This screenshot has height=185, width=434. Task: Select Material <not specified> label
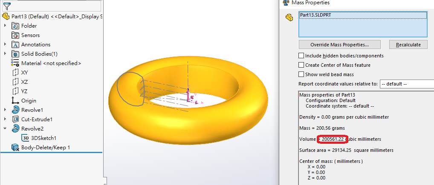pyautogui.click(x=51, y=63)
